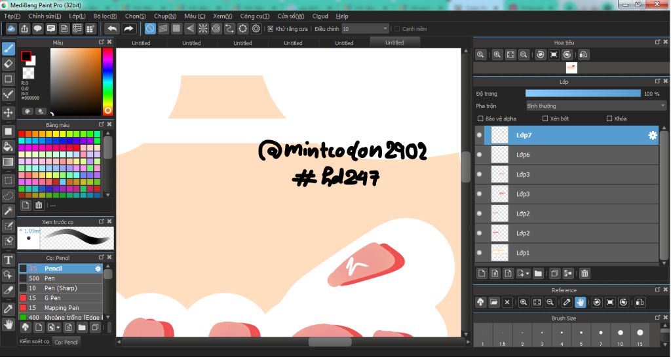
Task: Click the rainbow hue slider bar
Action: point(107,81)
